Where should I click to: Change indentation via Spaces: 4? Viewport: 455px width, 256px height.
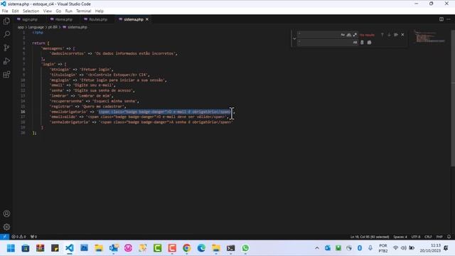(x=400, y=237)
